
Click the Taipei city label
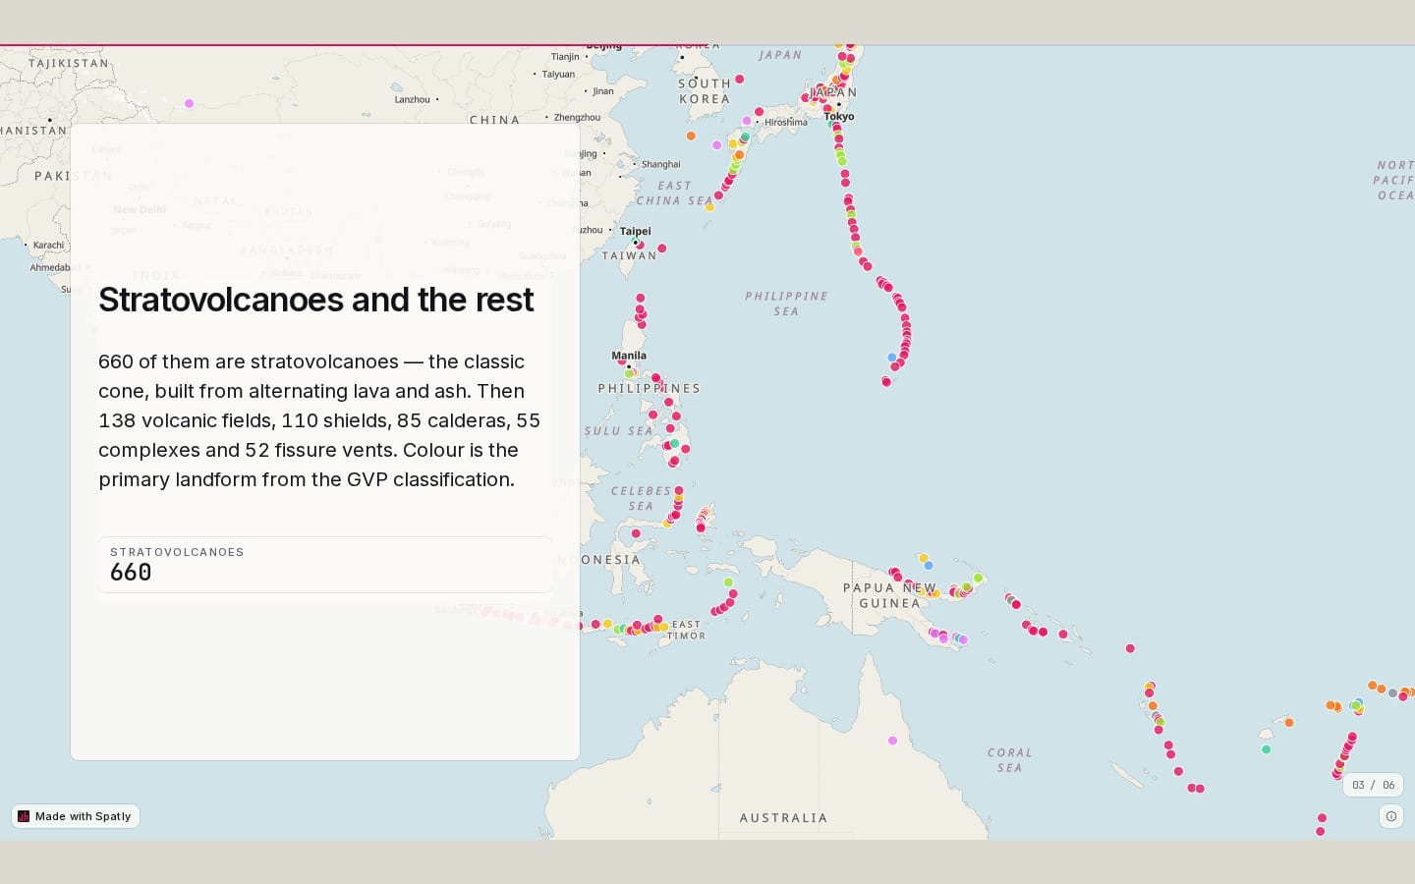636,231
